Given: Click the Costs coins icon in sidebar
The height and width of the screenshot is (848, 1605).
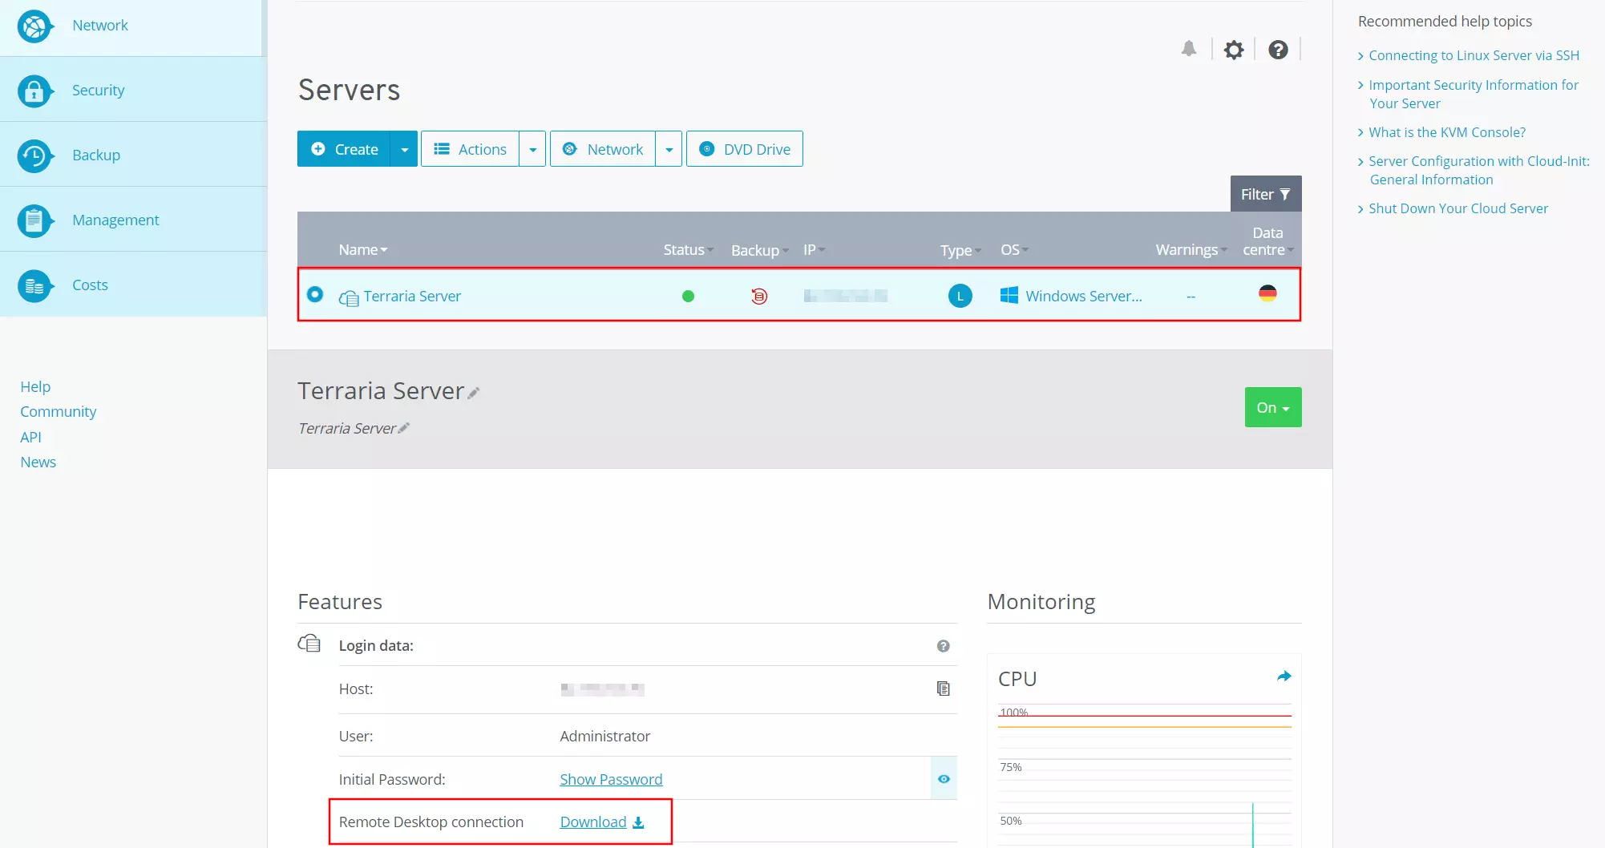Looking at the screenshot, I should (x=34, y=285).
